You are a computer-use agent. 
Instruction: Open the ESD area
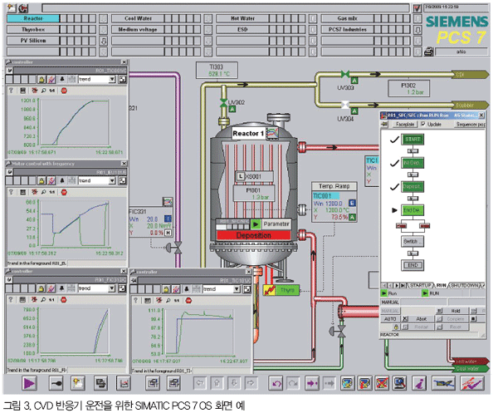[242, 30]
